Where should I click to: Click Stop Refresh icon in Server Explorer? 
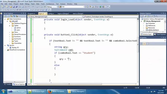coord(8,16)
